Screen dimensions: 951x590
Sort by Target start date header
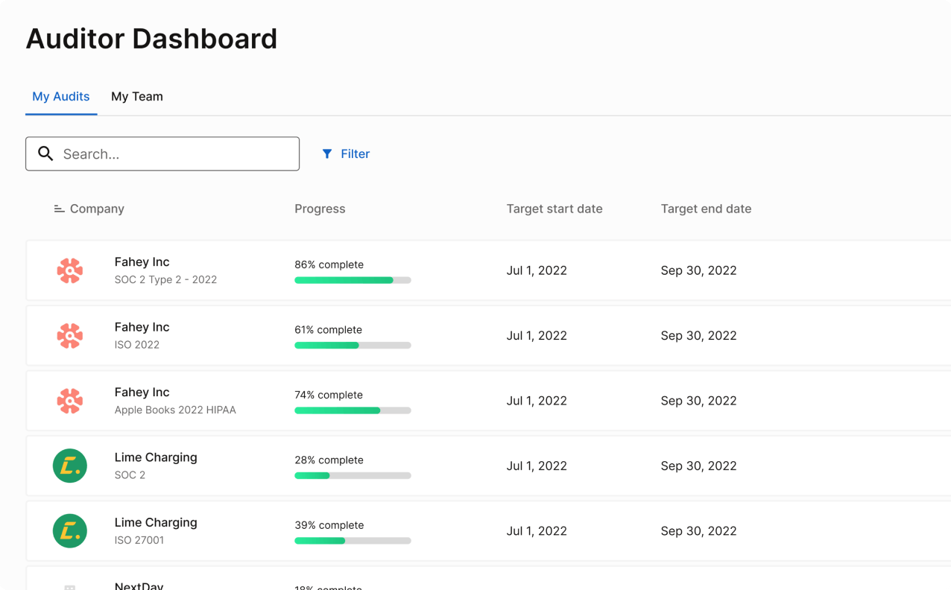click(554, 209)
